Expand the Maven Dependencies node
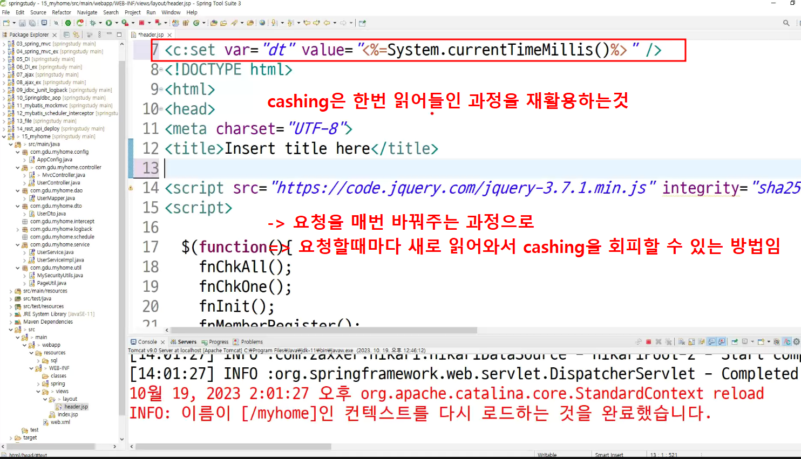The width and height of the screenshot is (801, 459). point(11,321)
